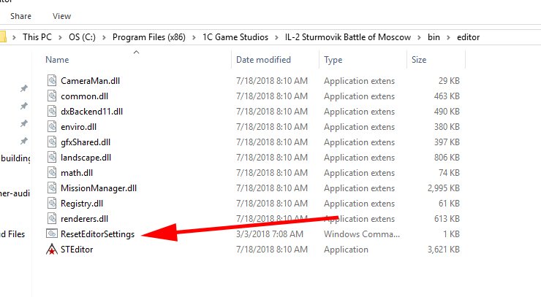The width and height of the screenshot is (541, 297).
Task: Select the gfxShared.dll file icon
Action: point(51,142)
